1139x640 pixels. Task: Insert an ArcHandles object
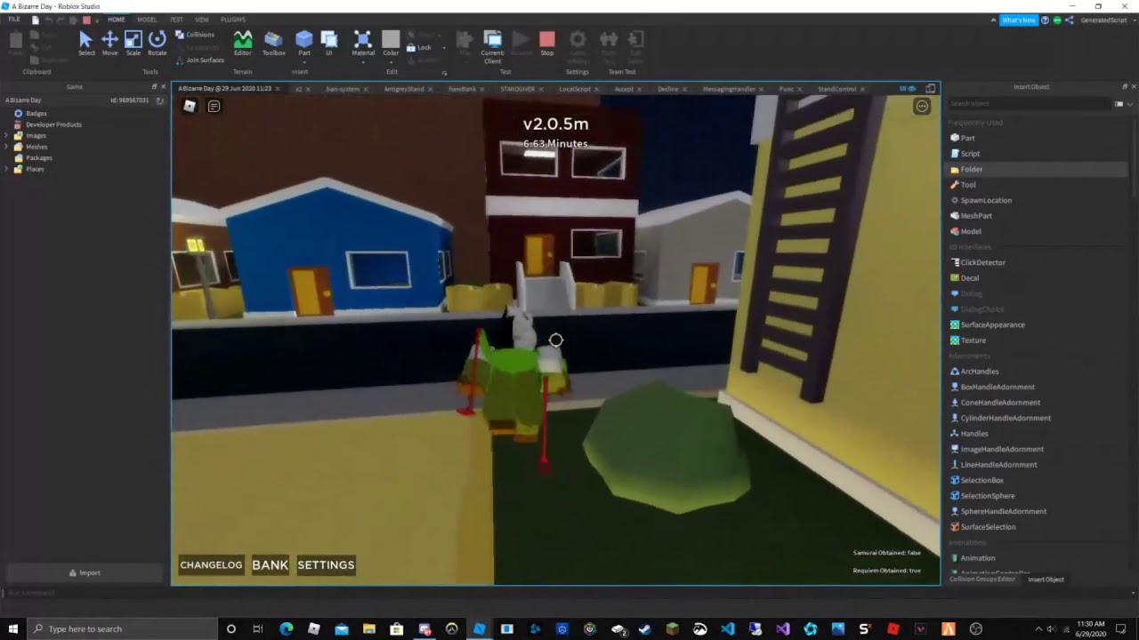974,372
